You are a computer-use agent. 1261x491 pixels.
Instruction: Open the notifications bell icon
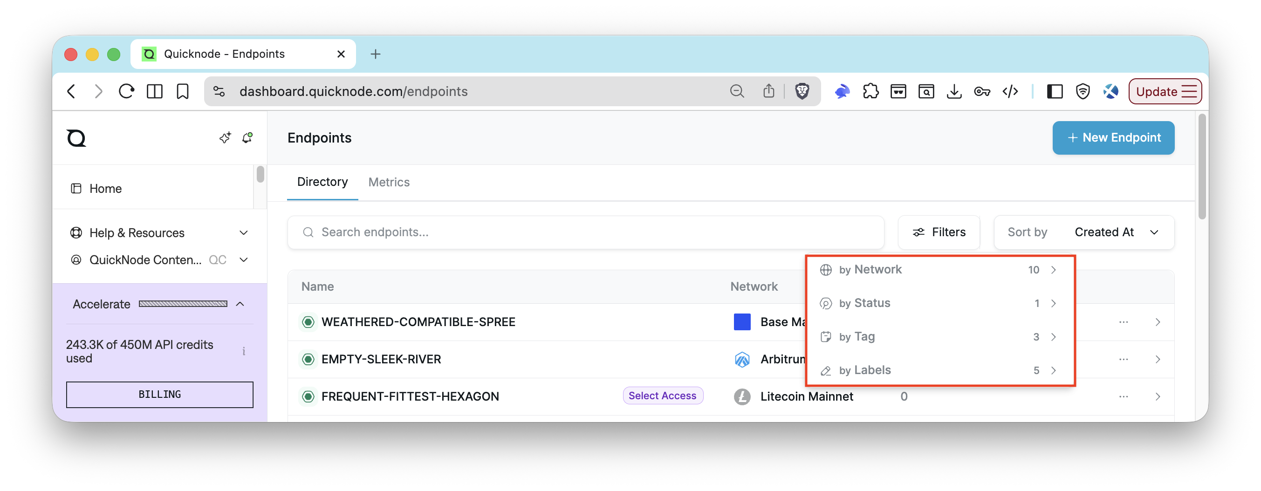pyautogui.click(x=248, y=137)
